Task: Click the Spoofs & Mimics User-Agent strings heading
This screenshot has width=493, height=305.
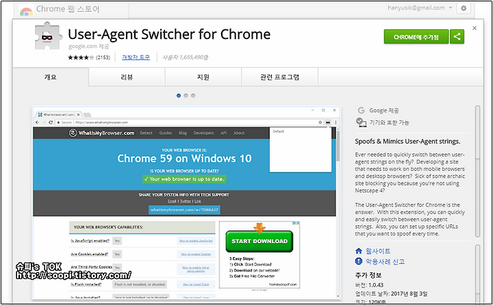Action: pyautogui.click(x=407, y=142)
